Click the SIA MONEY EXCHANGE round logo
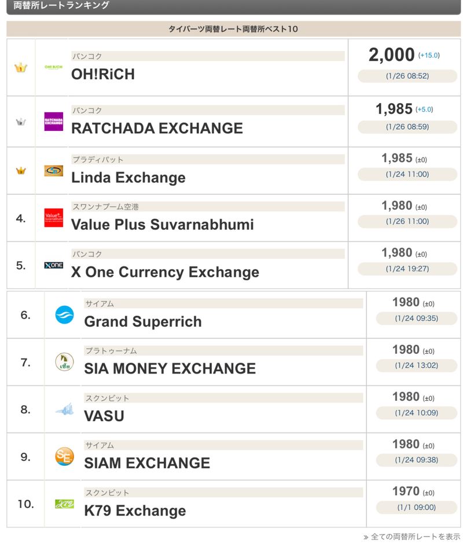 [x=64, y=362]
